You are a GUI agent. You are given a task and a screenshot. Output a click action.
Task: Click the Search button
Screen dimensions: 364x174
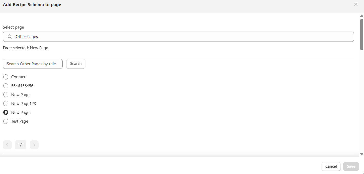coord(76,64)
